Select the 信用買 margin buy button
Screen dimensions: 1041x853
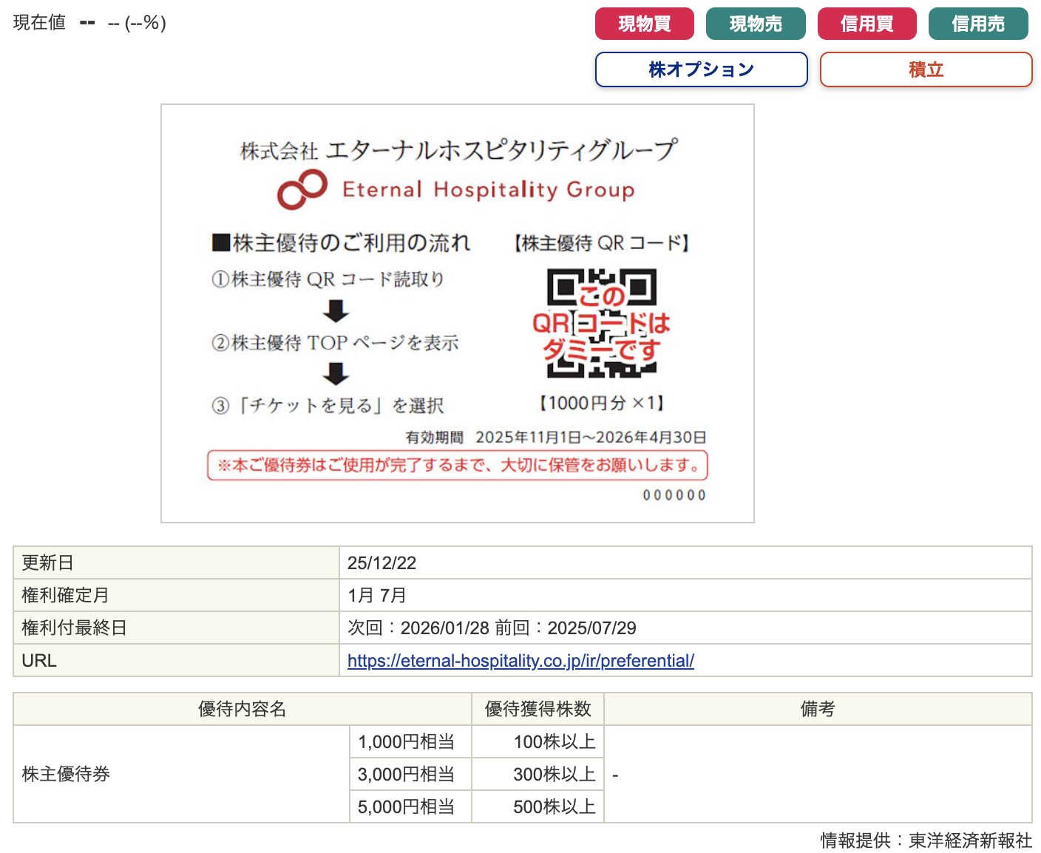click(x=867, y=24)
